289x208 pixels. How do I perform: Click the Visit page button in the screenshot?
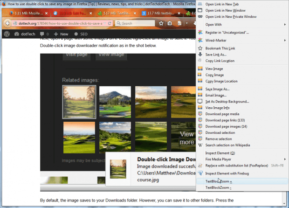click(76, 56)
